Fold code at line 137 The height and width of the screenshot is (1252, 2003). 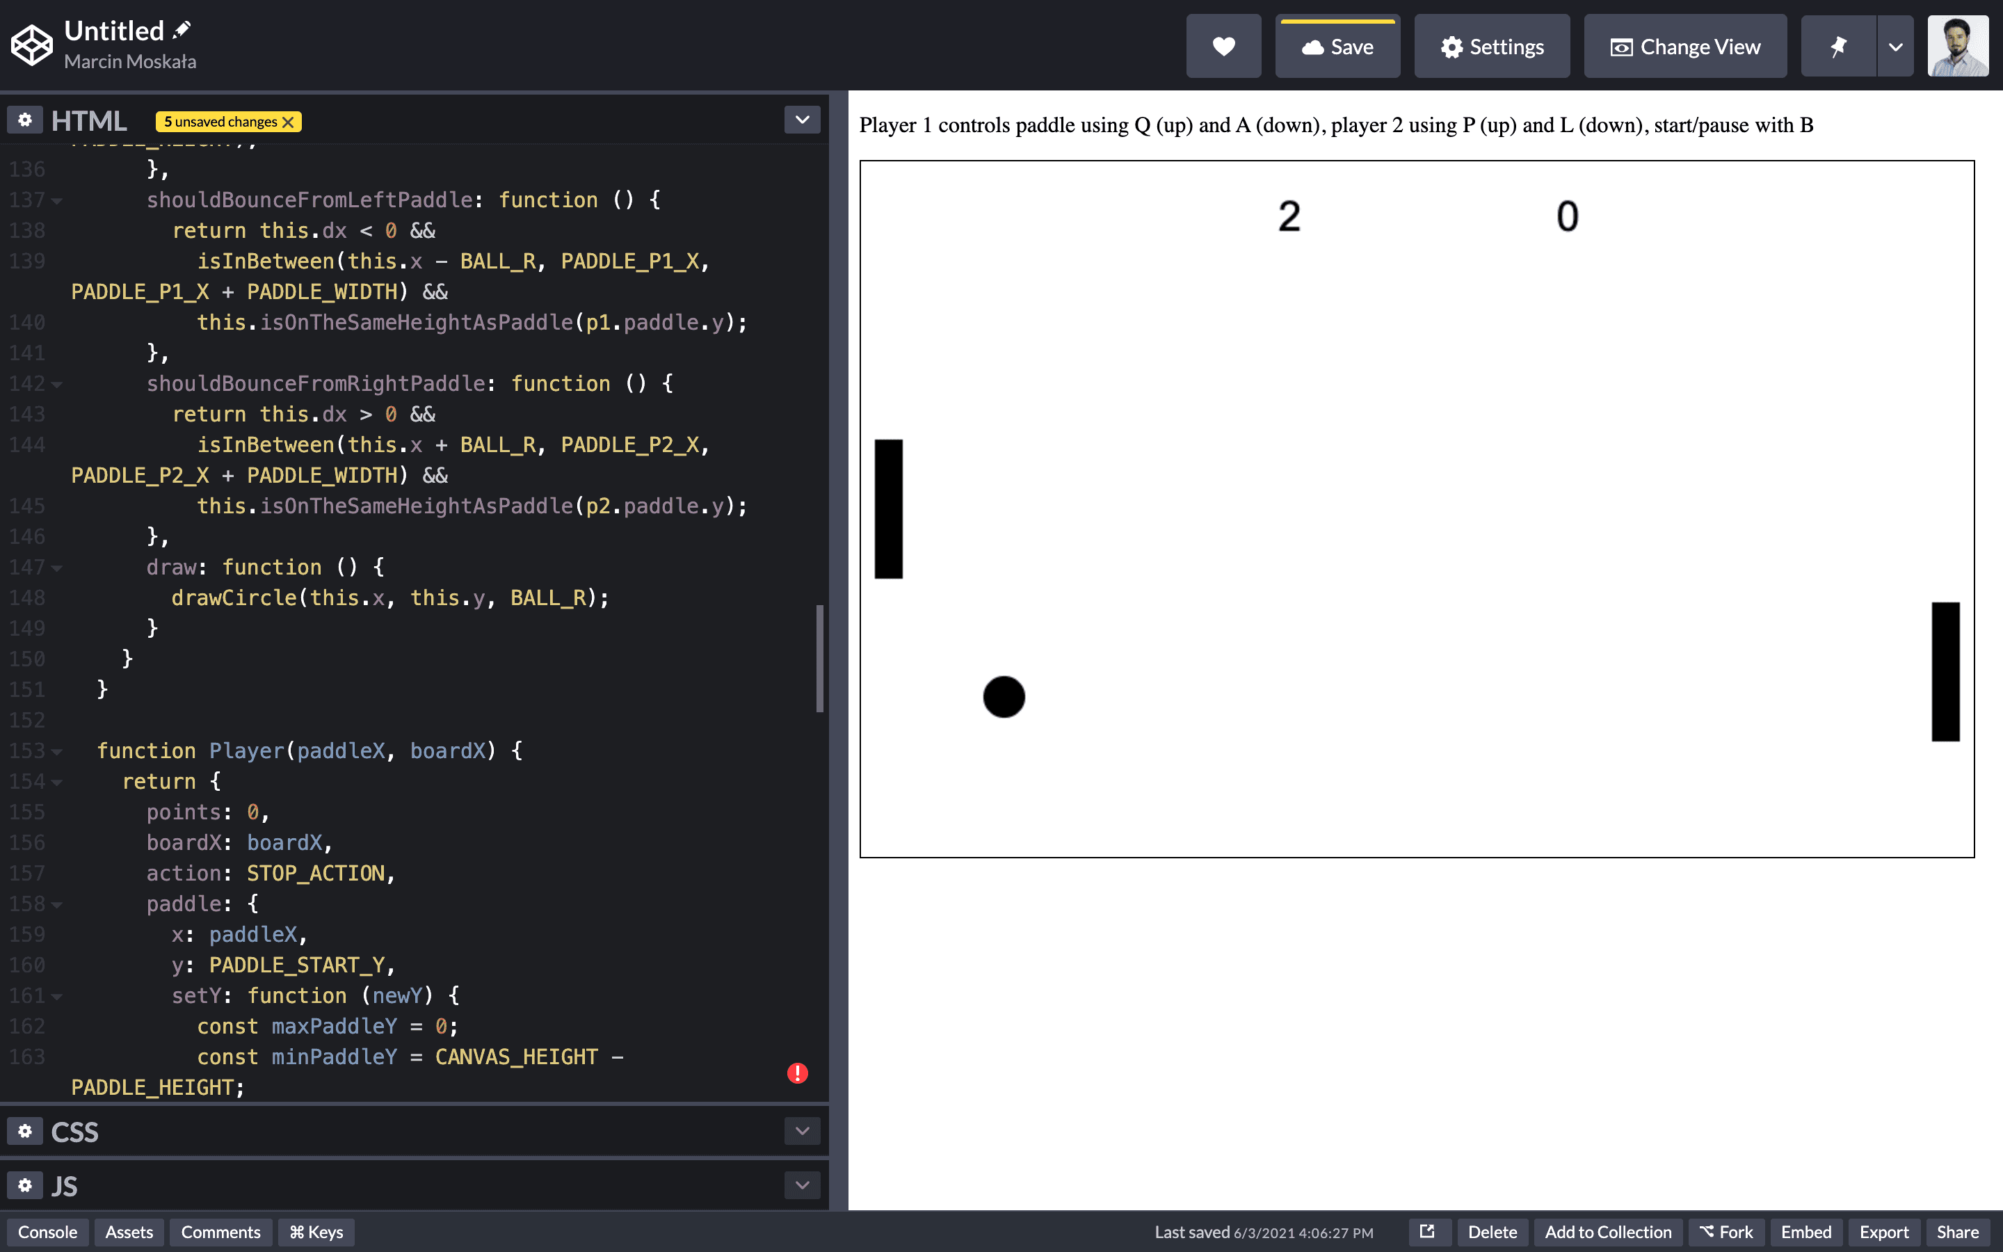click(x=57, y=200)
